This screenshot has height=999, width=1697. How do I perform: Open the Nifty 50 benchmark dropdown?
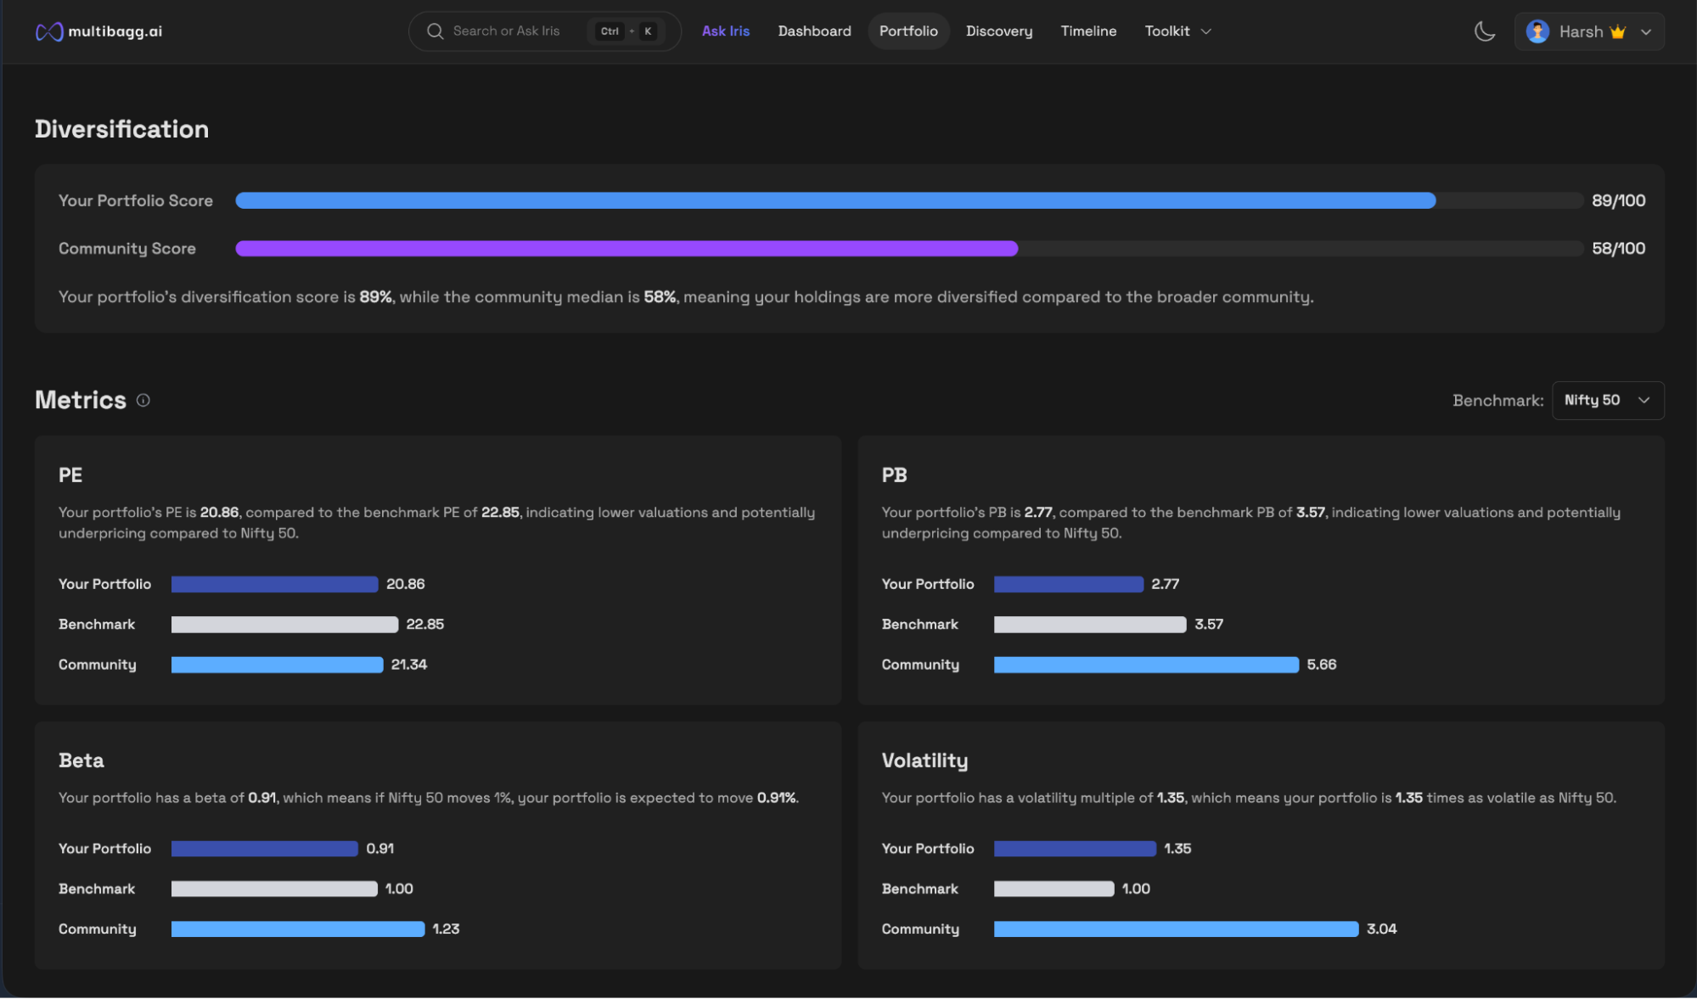coord(1607,401)
